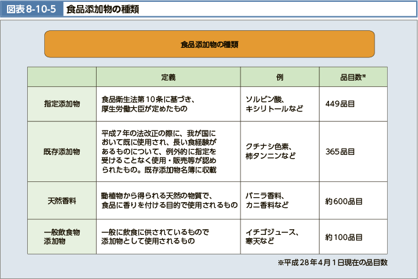The height and width of the screenshot is (279, 418).
Task: Click the 品目数* column header
Action: click(353, 77)
